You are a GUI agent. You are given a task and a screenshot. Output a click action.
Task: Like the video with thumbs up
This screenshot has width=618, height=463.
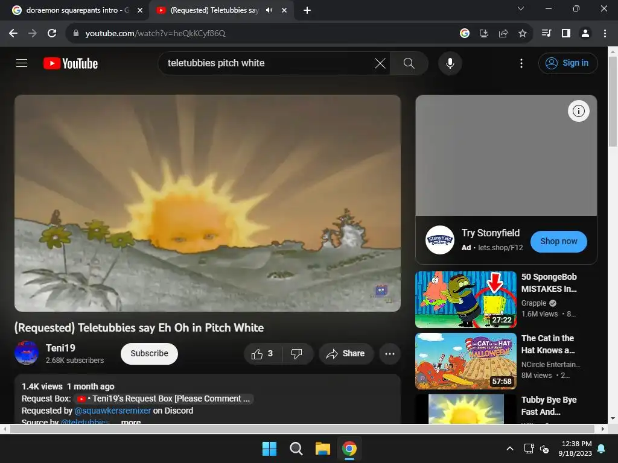pyautogui.click(x=263, y=353)
